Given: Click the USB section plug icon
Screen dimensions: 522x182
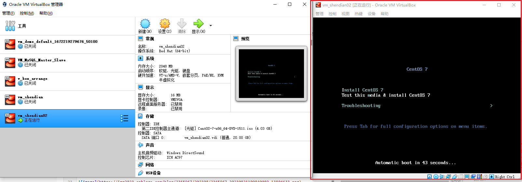Looking at the screenshot, I should click(x=140, y=173).
